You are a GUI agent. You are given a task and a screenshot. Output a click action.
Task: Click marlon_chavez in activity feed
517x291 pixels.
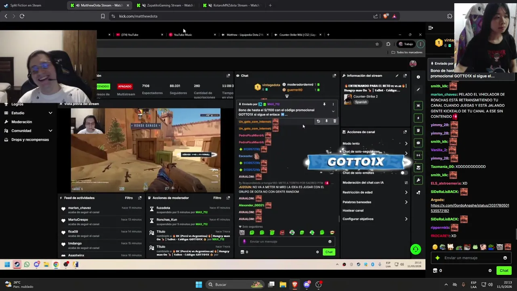80,208
